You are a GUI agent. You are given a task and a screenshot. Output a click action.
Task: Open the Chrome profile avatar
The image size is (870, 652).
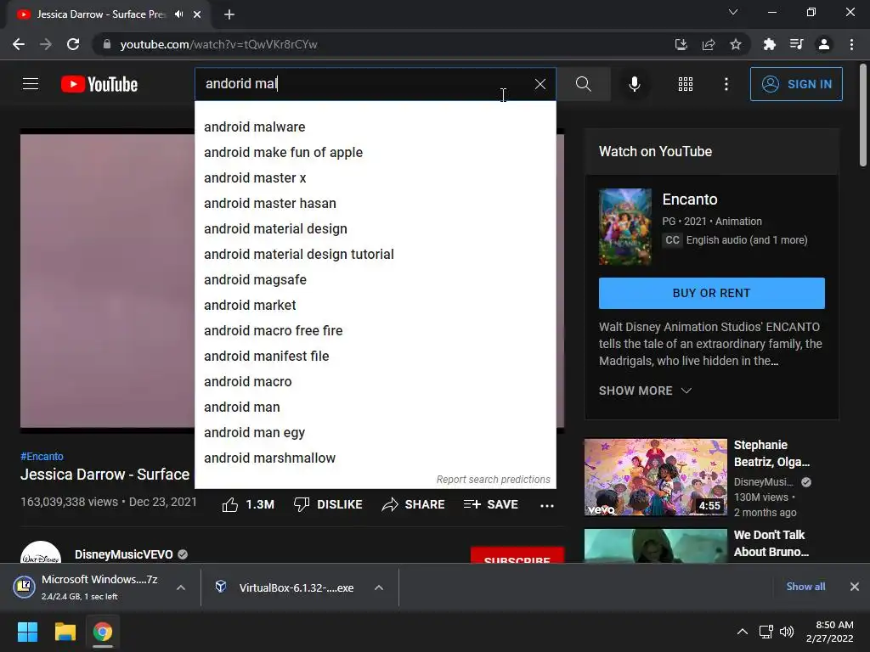(x=824, y=44)
